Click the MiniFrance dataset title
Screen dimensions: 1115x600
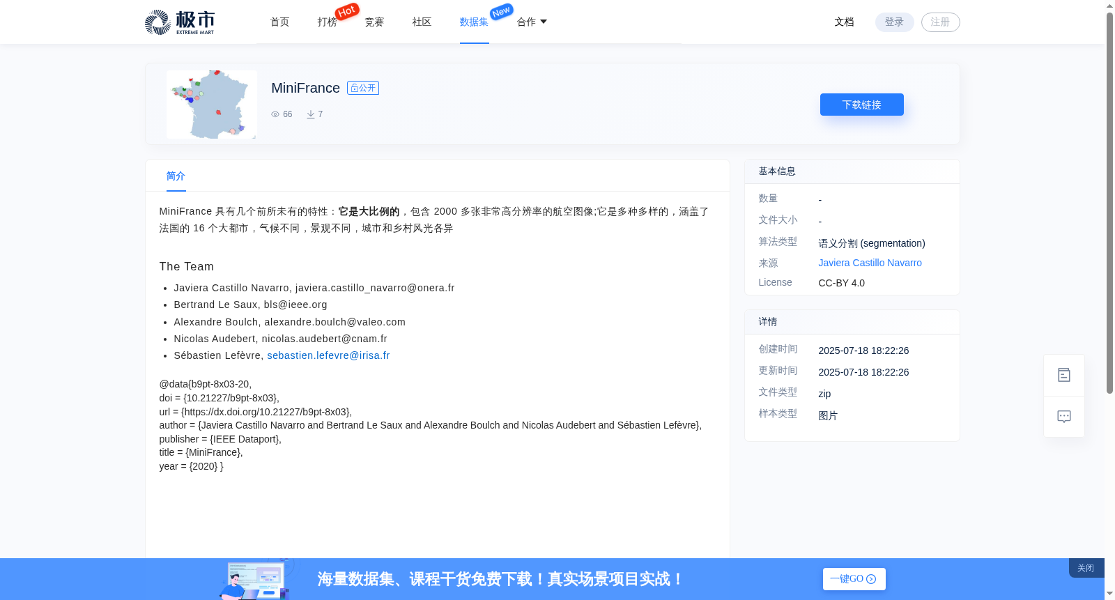[x=305, y=88]
